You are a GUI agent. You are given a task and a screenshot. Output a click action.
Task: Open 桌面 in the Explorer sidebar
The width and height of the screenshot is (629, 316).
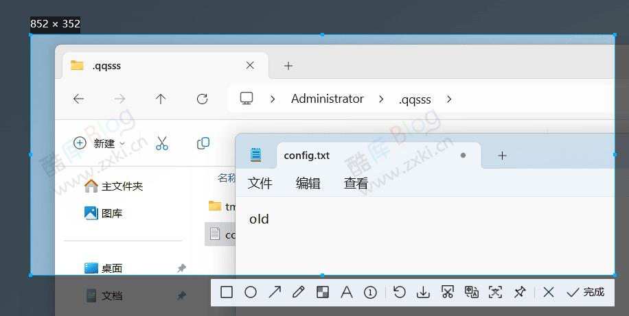(x=104, y=268)
